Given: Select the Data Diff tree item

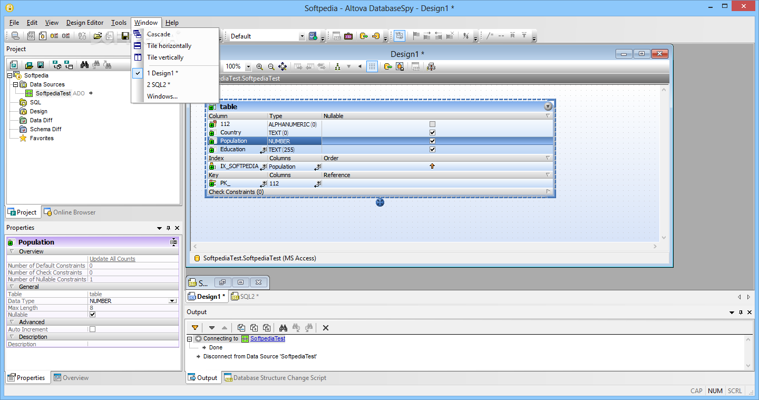Looking at the screenshot, I should [41, 120].
